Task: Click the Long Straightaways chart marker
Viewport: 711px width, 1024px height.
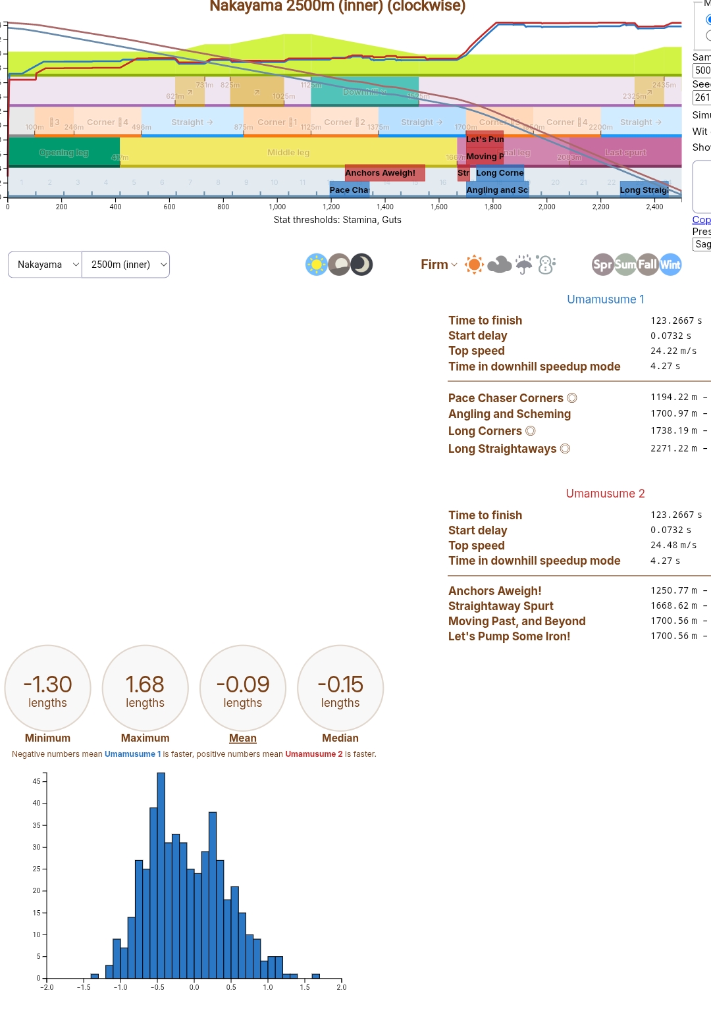Action: pyautogui.click(x=644, y=190)
